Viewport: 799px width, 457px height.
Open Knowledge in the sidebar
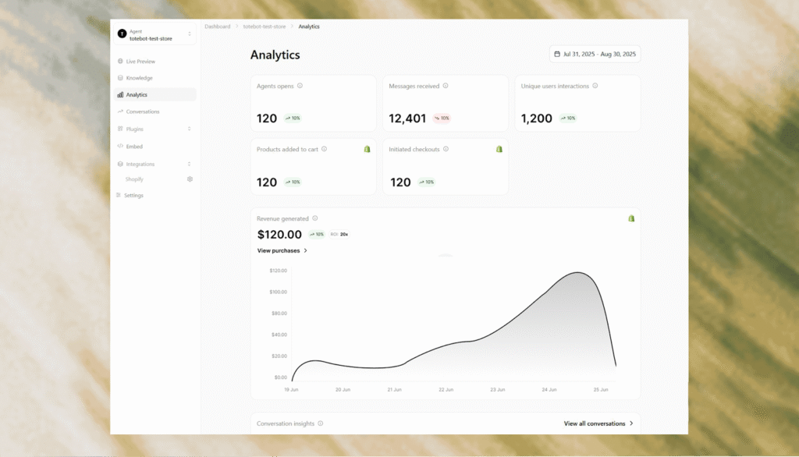point(139,78)
